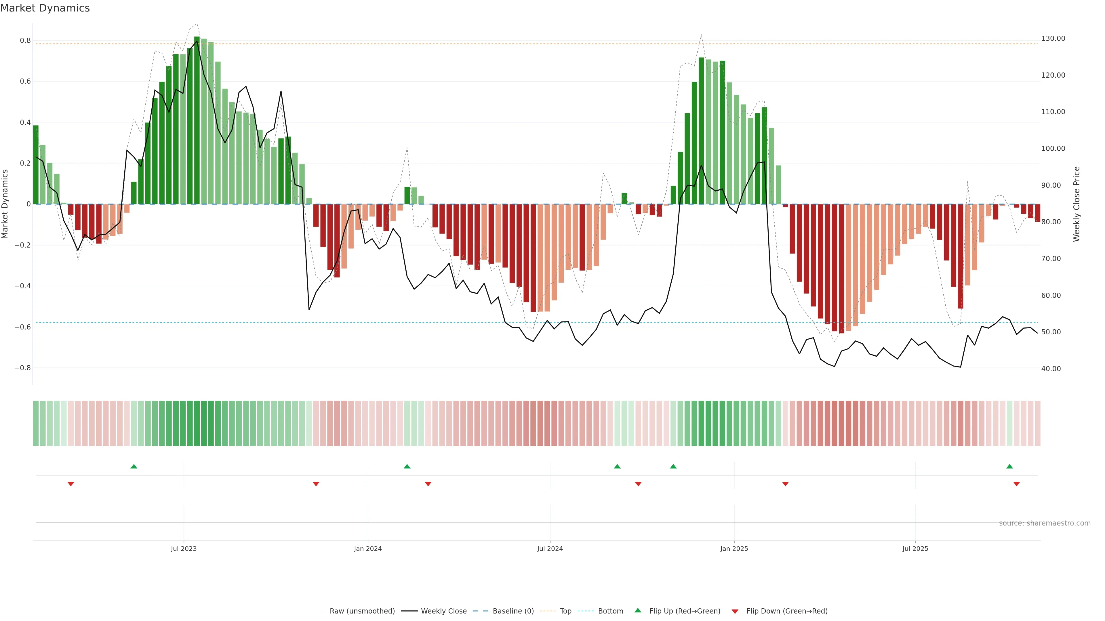Screen dimensions: 1105x621
Task: Click the first red flip-down marker at chart start
Action: point(71,484)
